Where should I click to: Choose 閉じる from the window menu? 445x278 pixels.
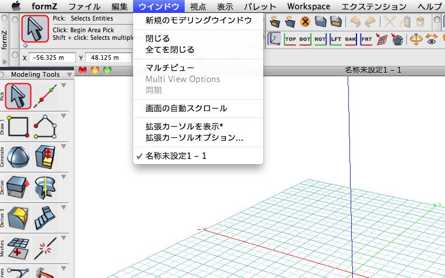tap(198, 38)
